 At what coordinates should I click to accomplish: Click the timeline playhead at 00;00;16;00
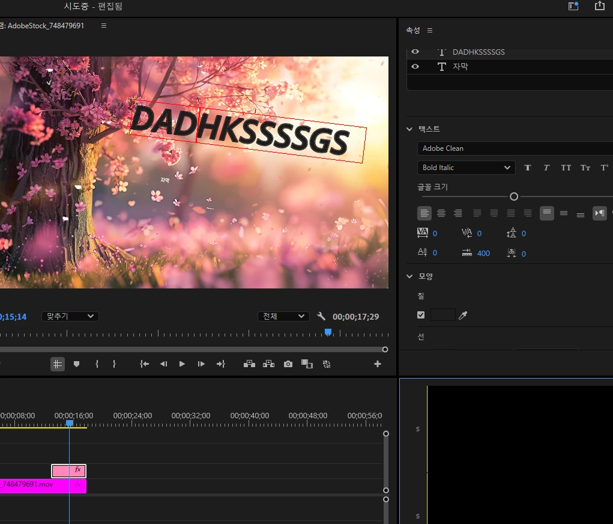pyautogui.click(x=69, y=423)
